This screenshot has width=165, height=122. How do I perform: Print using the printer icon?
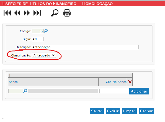coord(67,13)
